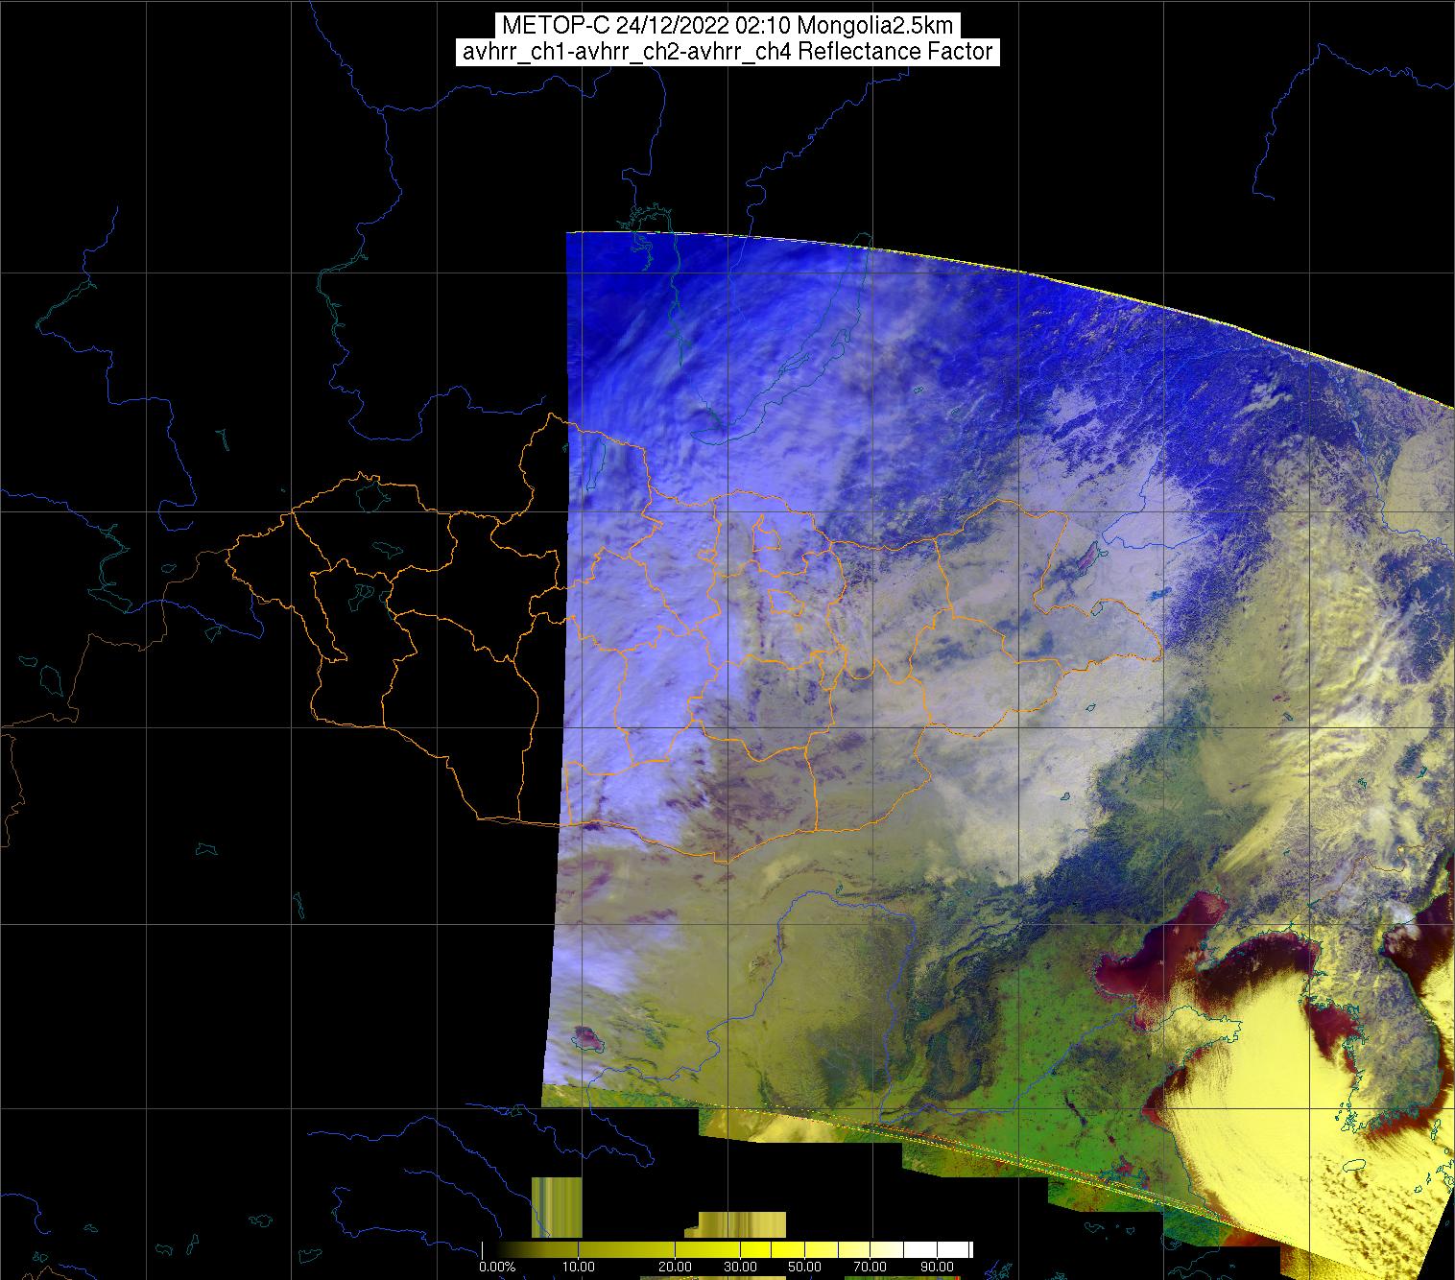Click the title line "METOP-C 24/12/2022 02:10 Mongolia2.5km"
The width and height of the screenshot is (1455, 1280).
coord(727,26)
